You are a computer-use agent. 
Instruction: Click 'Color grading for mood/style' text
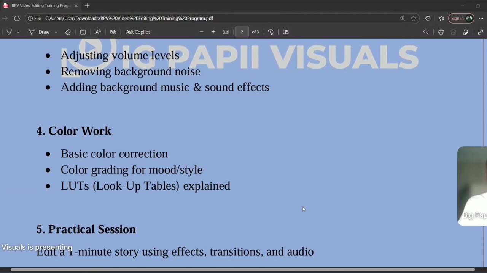click(132, 170)
